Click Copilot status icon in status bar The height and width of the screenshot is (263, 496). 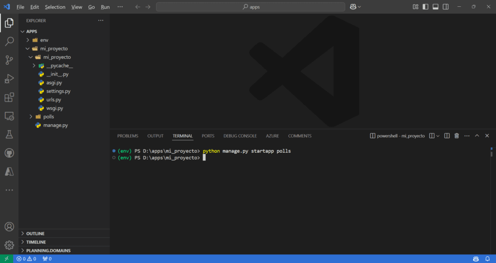tap(476, 259)
